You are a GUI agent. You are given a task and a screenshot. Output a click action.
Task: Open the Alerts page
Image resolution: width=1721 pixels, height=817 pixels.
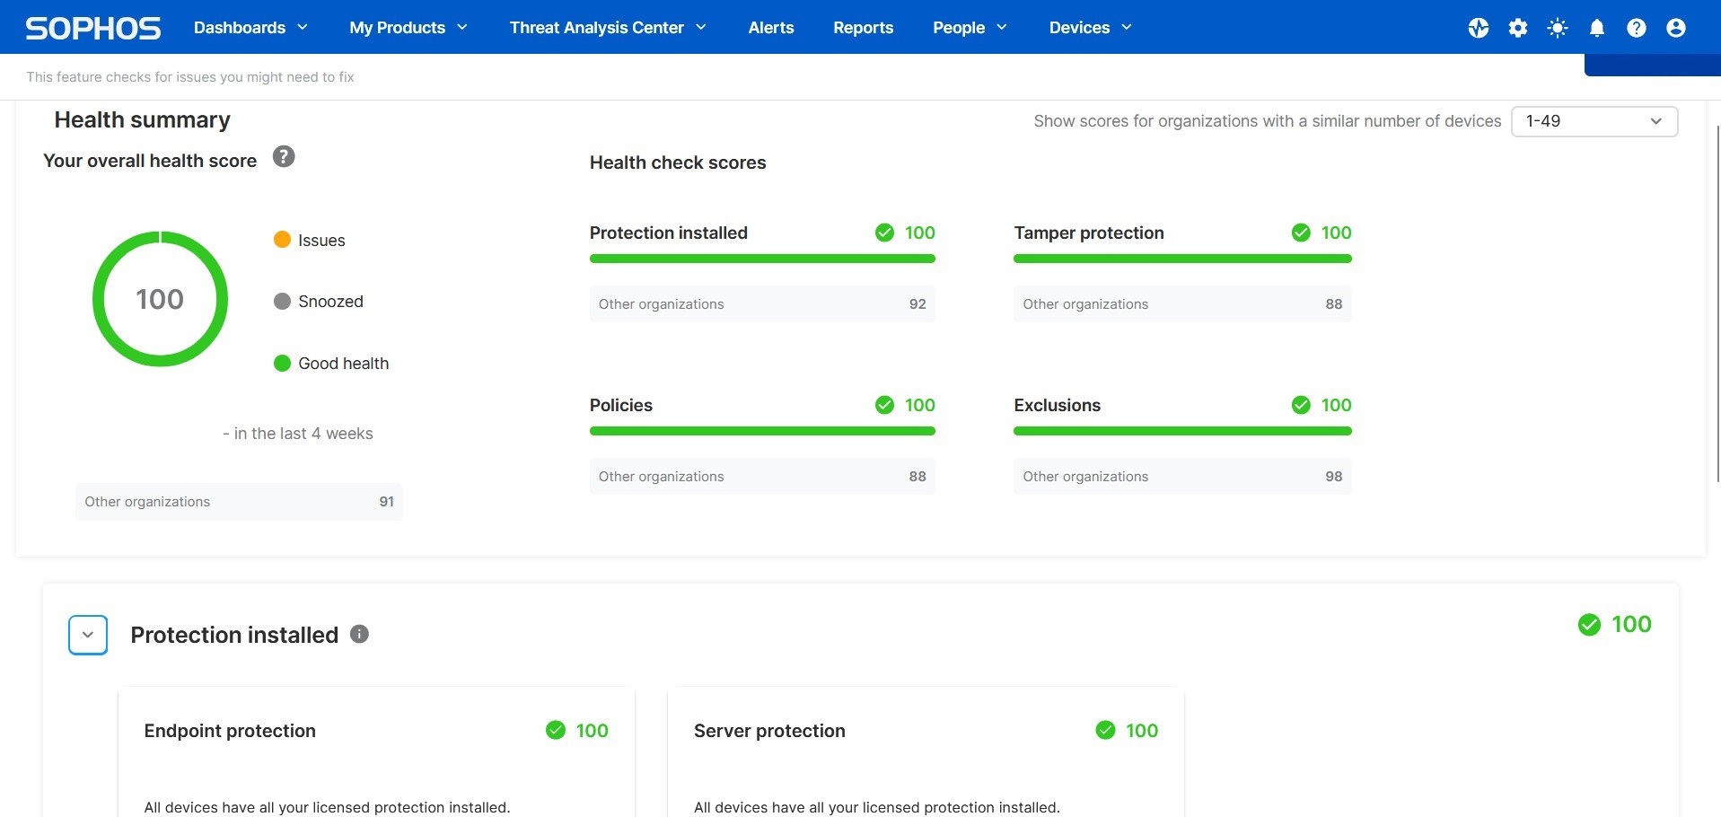770,27
